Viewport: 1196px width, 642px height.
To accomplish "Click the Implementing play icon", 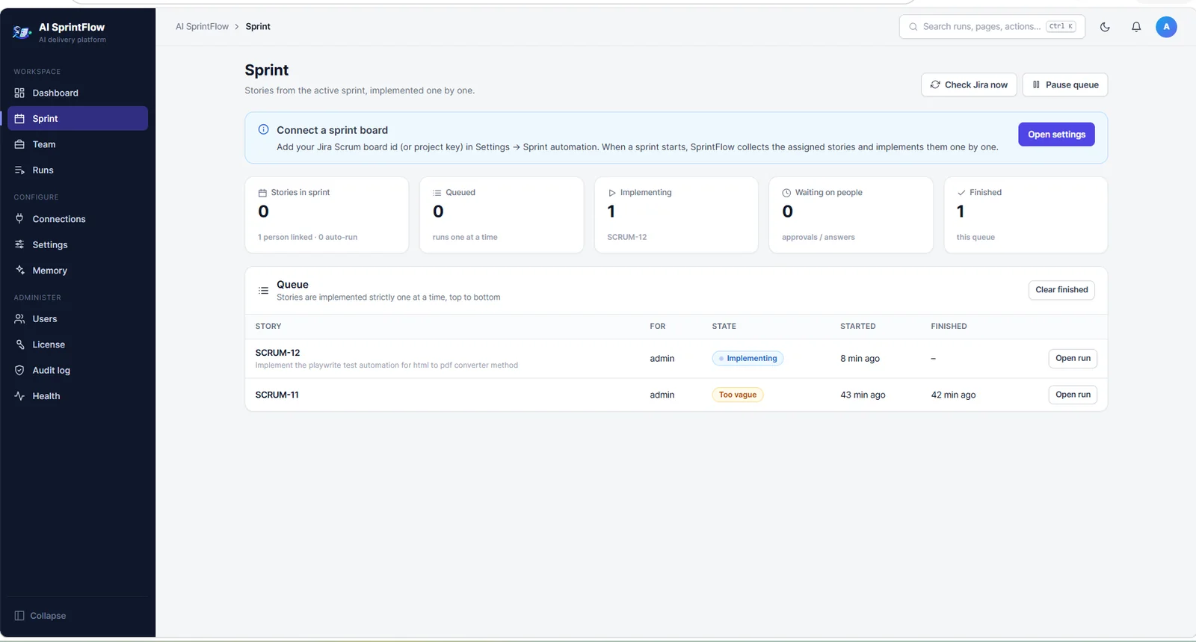I will 612,193.
